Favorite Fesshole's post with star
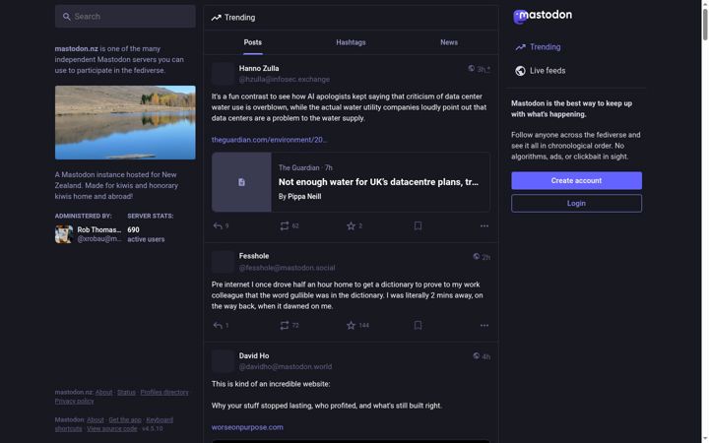Image resolution: width=709 pixels, height=443 pixels. (x=351, y=325)
